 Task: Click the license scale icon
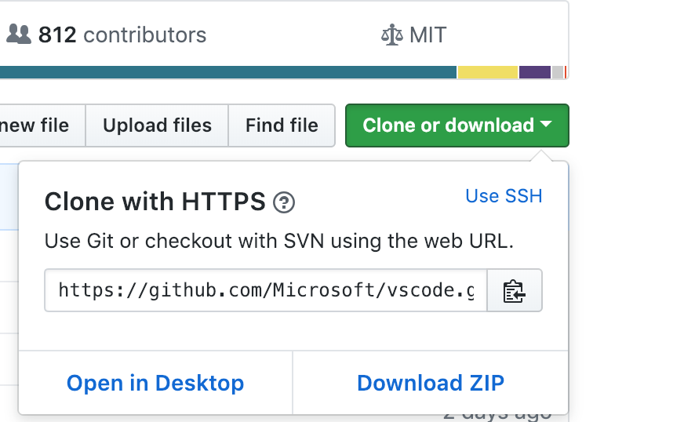pos(391,35)
